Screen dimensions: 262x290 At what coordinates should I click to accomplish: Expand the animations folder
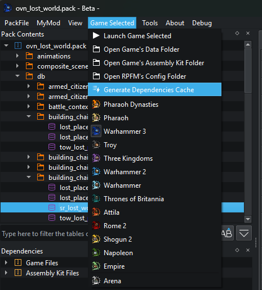[17, 56]
